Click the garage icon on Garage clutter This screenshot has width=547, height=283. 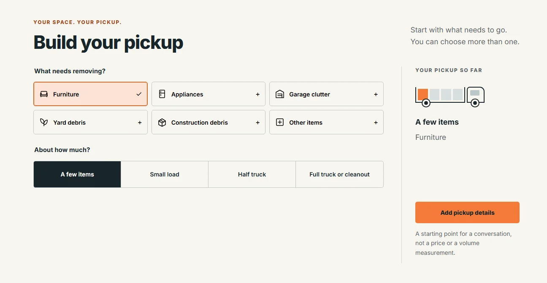pyautogui.click(x=280, y=94)
